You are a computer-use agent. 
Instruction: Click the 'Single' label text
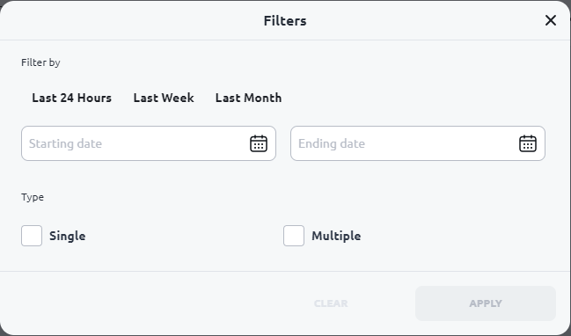coord(68,236)
